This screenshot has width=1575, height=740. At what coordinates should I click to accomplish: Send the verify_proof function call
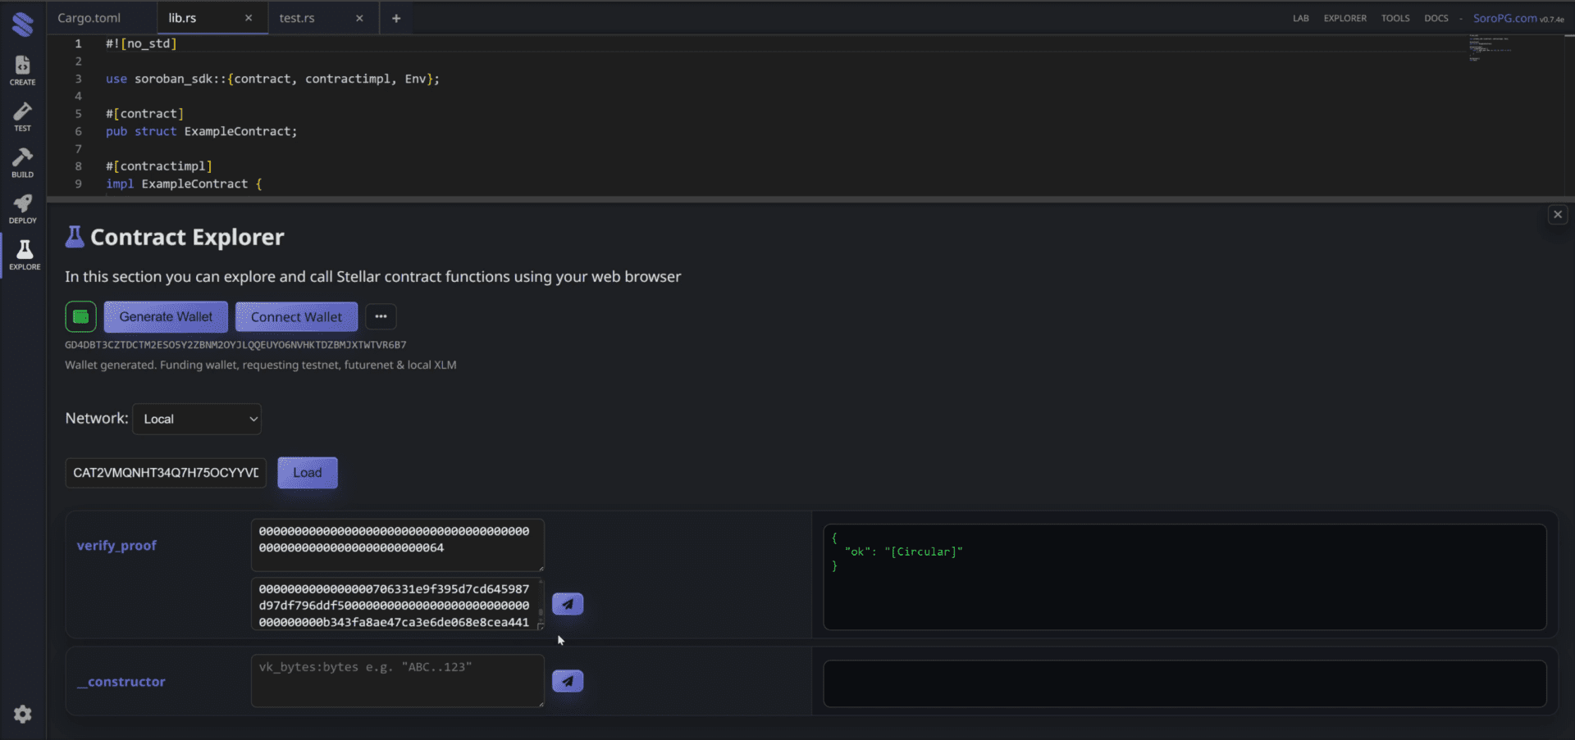coord(567,604)
